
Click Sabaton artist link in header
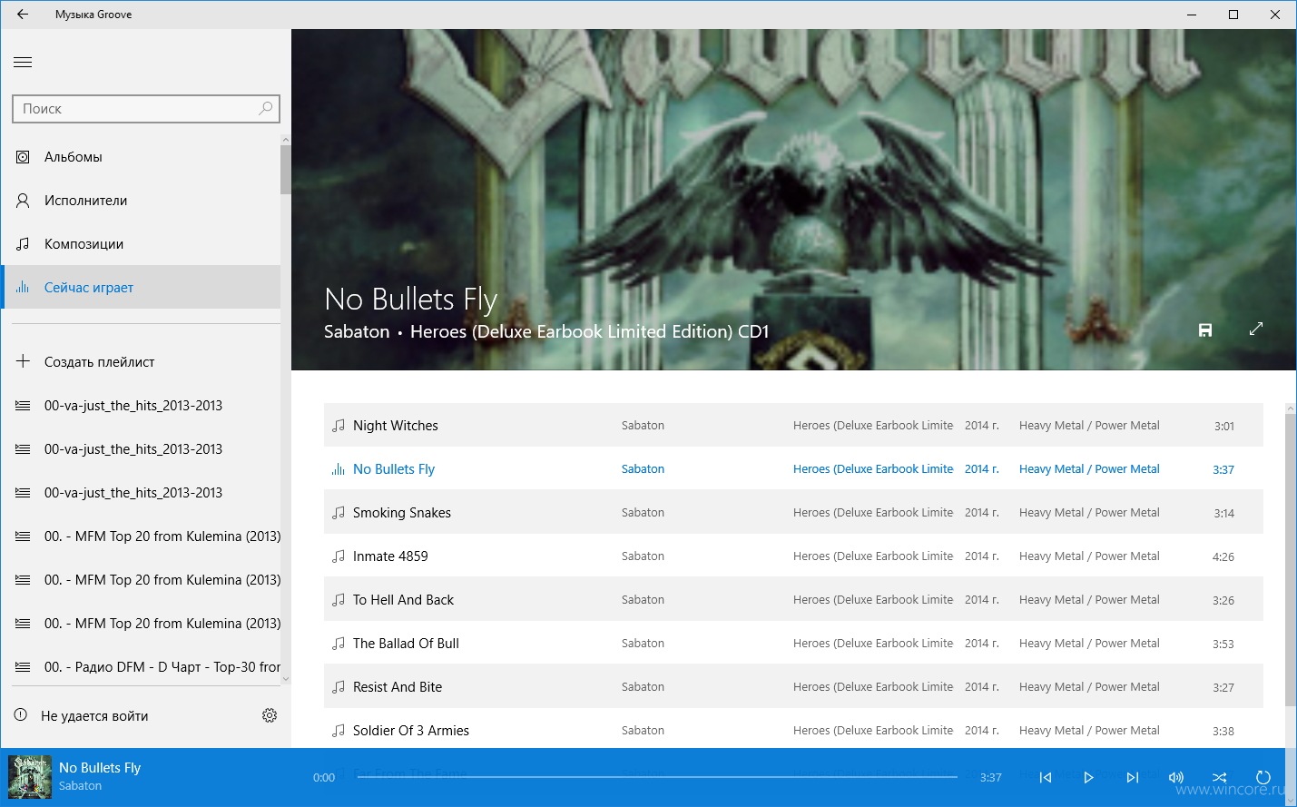coord(357,332)
